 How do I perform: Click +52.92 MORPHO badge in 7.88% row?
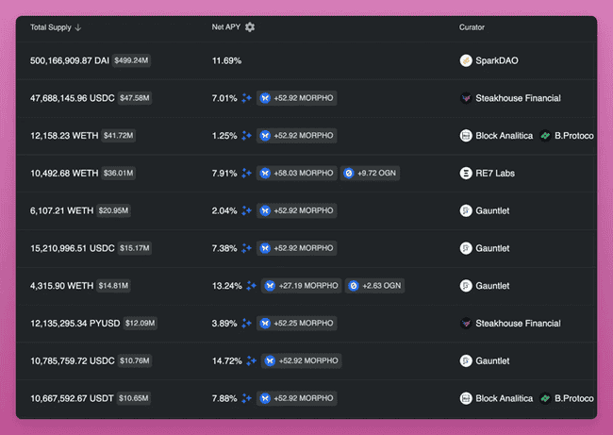(x=297, y=398)
